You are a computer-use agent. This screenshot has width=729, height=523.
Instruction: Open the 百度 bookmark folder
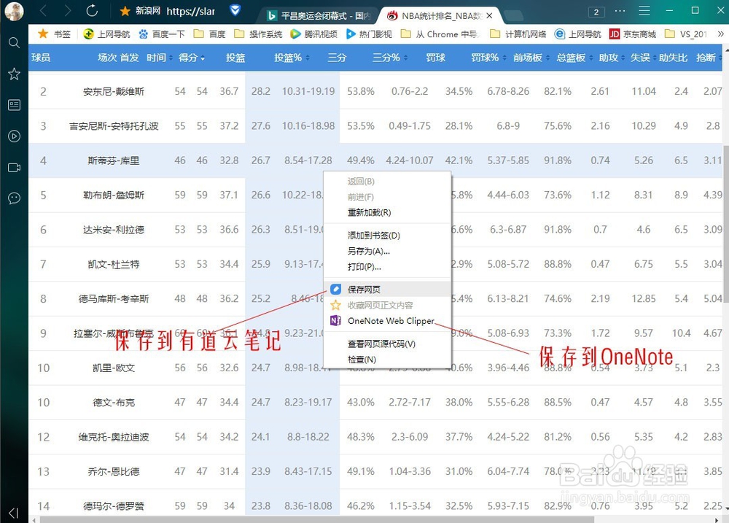click(209, 34)
